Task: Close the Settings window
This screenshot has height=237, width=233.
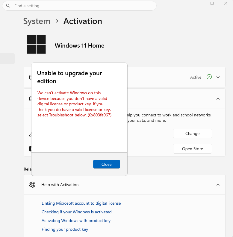Action: 226,3
